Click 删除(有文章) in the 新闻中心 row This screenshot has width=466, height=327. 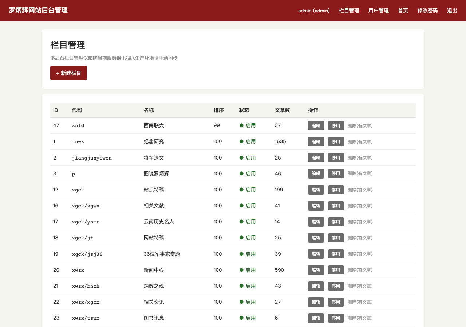click(x=360, y=270)
